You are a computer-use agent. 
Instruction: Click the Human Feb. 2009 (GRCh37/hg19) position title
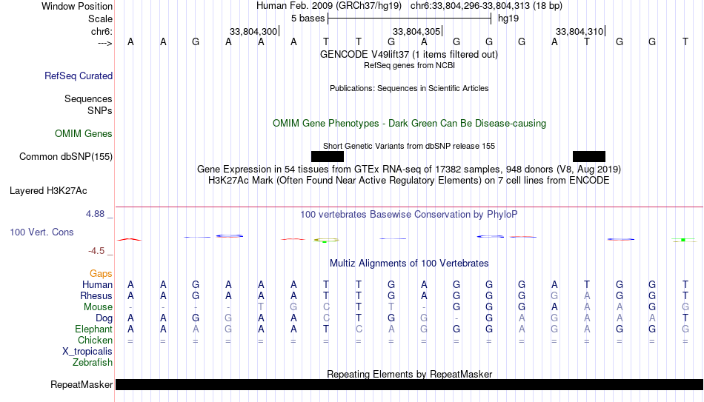pyautogui.click(x=329, y=6)
